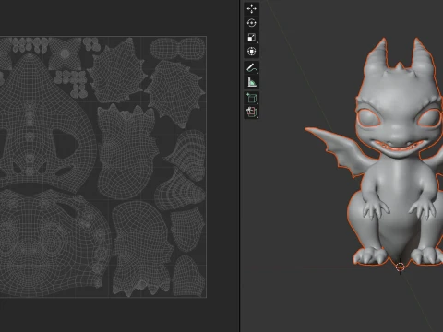
Task: Activate the Measure ruler tool
Action: tap(251, 82)
